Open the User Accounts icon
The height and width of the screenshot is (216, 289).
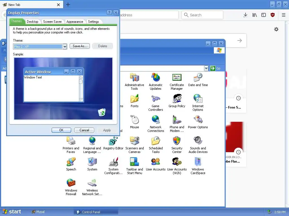(x=156, y=162)
